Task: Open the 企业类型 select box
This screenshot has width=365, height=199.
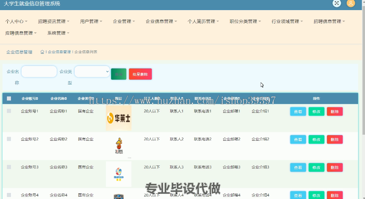Action: click(x=92, y=72)
